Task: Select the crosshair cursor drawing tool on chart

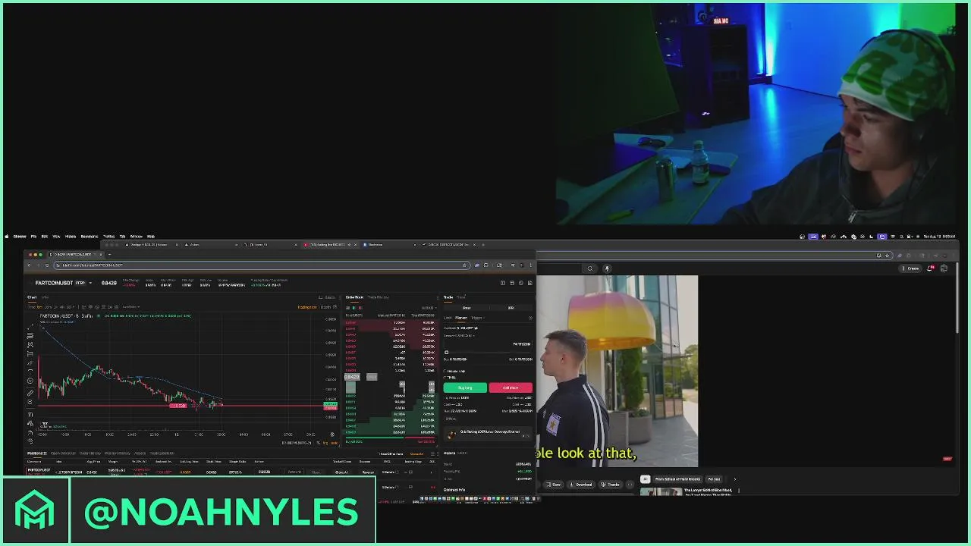Action: [30, 327]
